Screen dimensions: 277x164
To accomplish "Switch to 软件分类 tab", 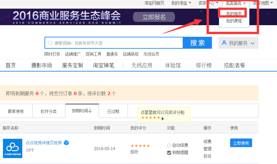I will tap(48, 111).
